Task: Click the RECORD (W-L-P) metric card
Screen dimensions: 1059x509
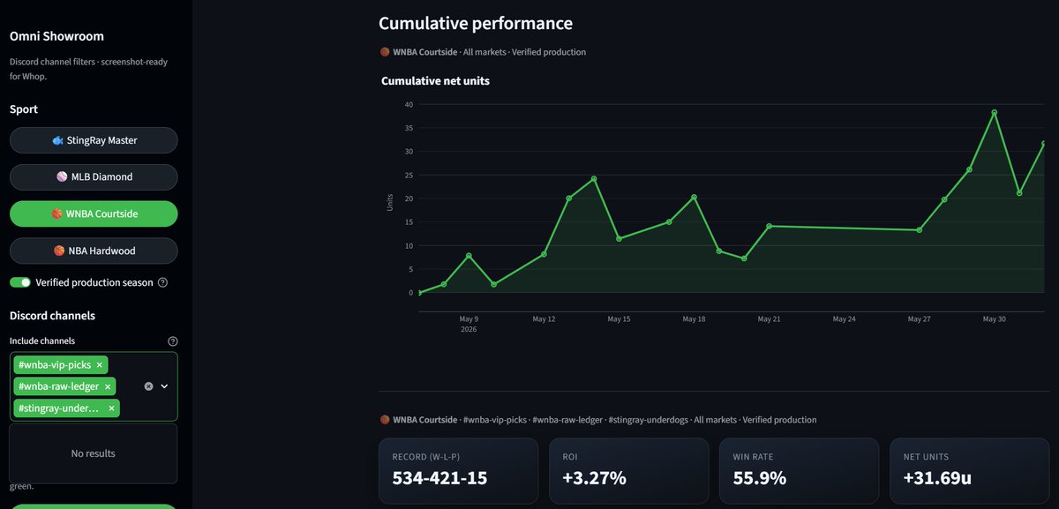Action: (458, 471)
